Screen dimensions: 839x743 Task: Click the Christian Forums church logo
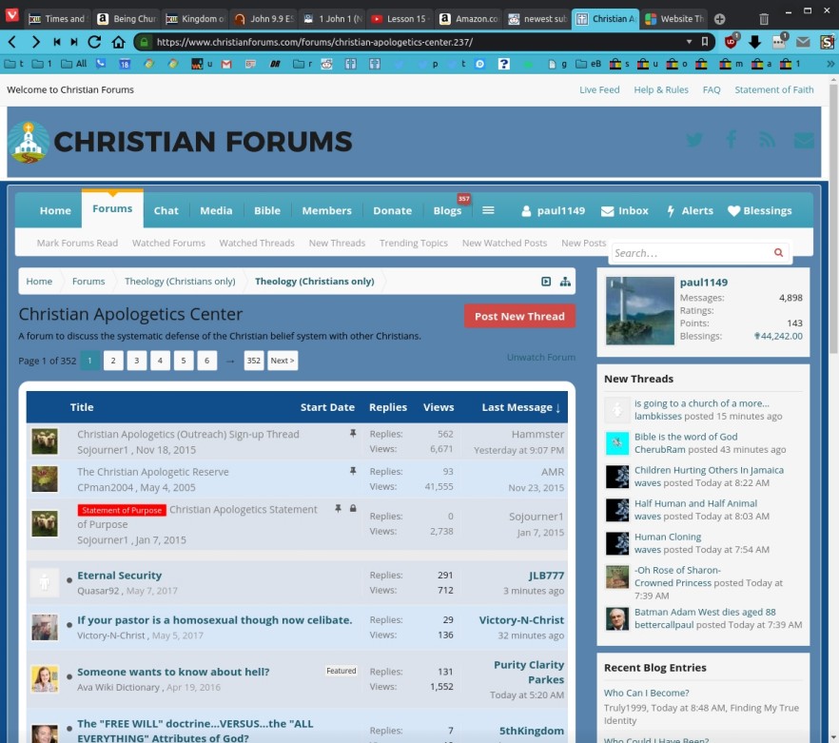coord(29,141)
